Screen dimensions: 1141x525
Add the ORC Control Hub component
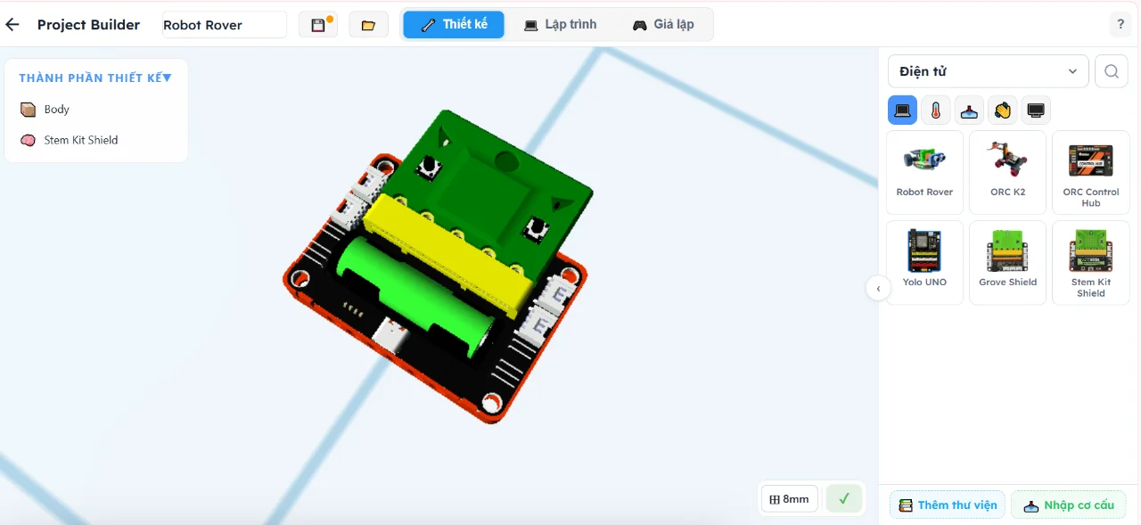point(1090,172)
